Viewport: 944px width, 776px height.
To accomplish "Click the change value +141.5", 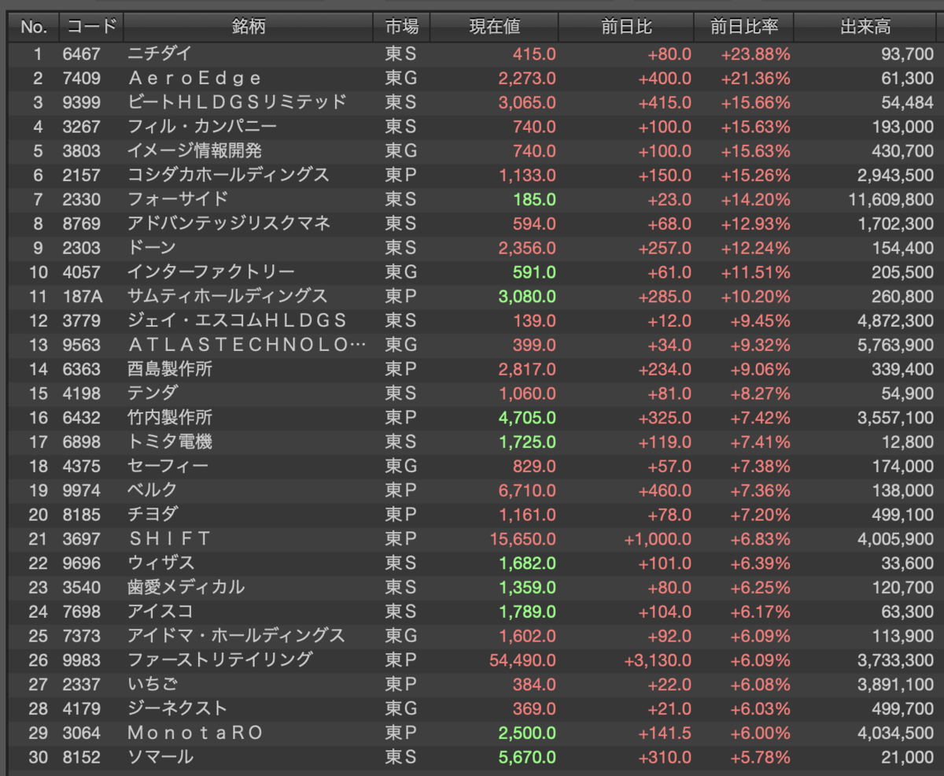I will (x=666, y=733).
